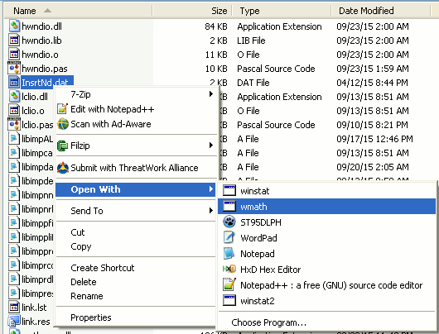The width and height of the screenshot is (439, 334).
Task: Expand the Send To submenu arrow
Action: [211, 211]
